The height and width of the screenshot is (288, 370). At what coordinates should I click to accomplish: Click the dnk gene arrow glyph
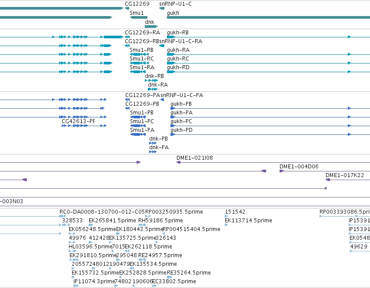pos(151,27)
